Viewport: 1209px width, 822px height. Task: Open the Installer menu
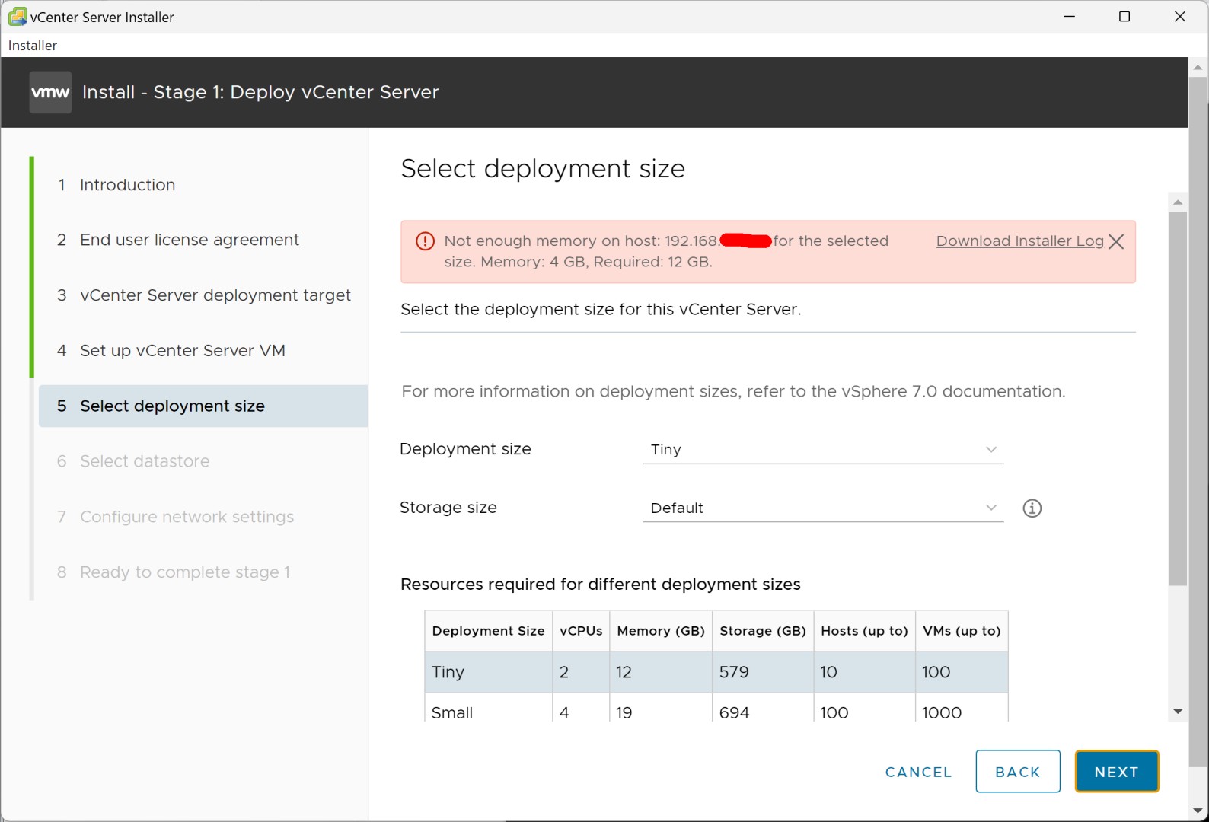tap(33, 46)
